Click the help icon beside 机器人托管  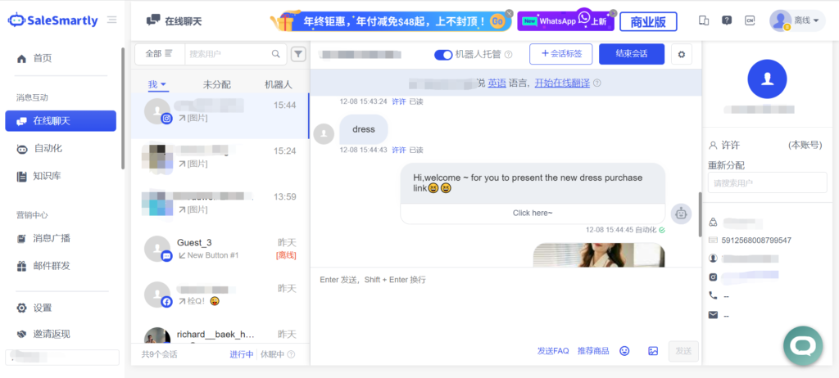pos(509,55)
